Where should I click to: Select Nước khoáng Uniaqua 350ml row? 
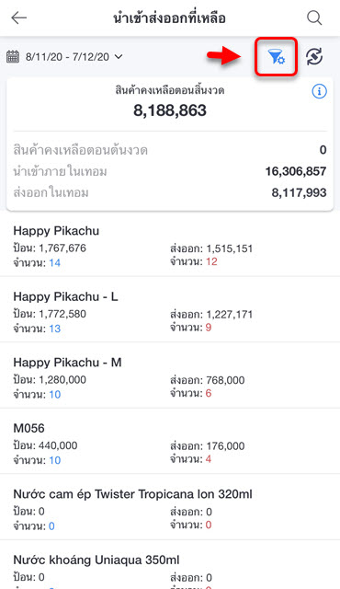coord(170,567)
